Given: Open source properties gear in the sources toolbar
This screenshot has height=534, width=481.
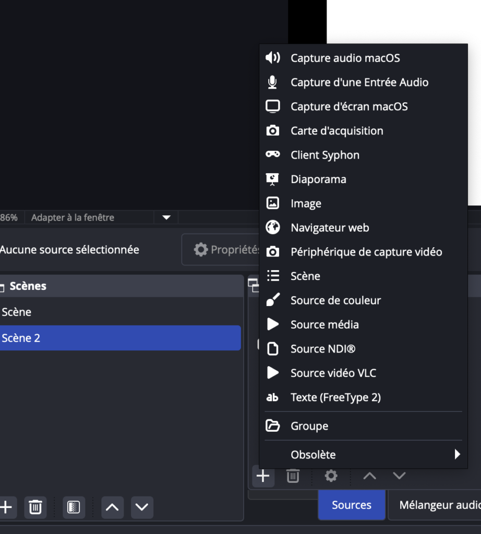Looking at the screenshot, I should coord(331,476).
